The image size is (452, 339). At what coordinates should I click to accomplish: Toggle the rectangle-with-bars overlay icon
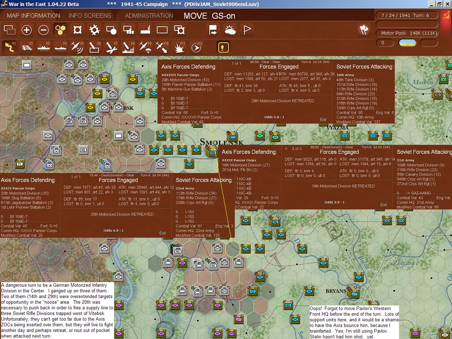point(128,30)
